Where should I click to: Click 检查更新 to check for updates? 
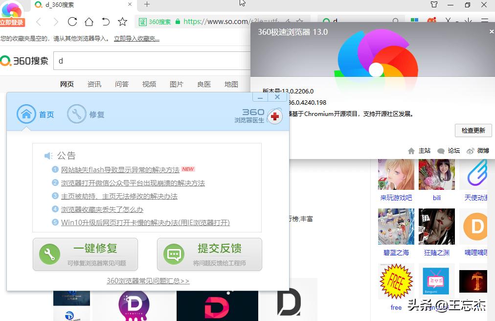pyautogui.click(x=473, y=131)
